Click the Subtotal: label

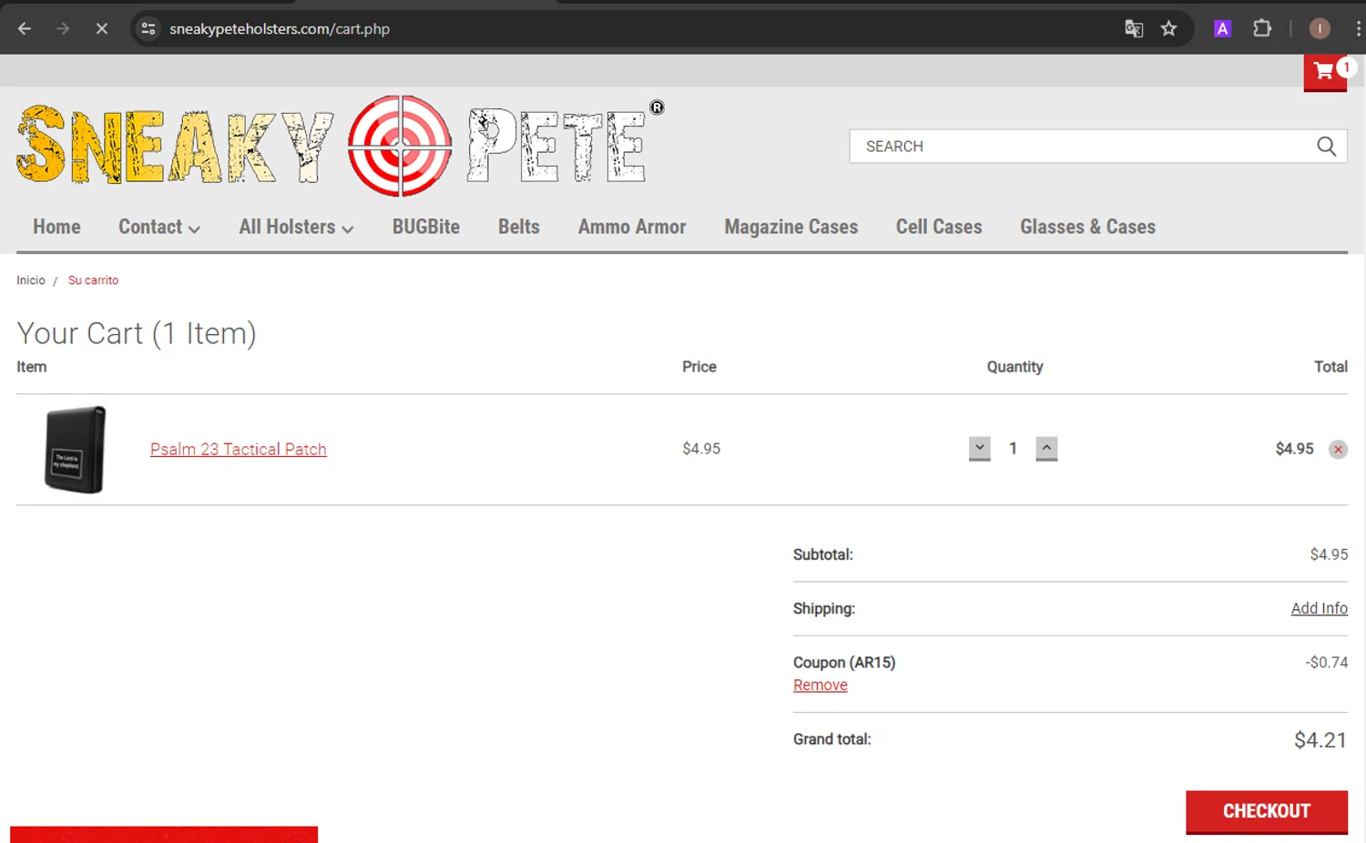pos(823,554)
